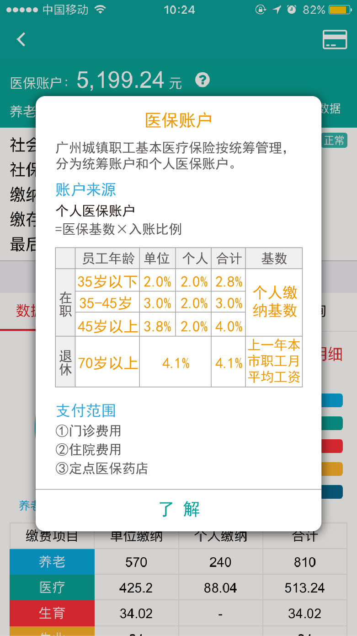Select the 医疗 row in the contribution table
The width and height of the screenshot is (357, 636).
52,587
